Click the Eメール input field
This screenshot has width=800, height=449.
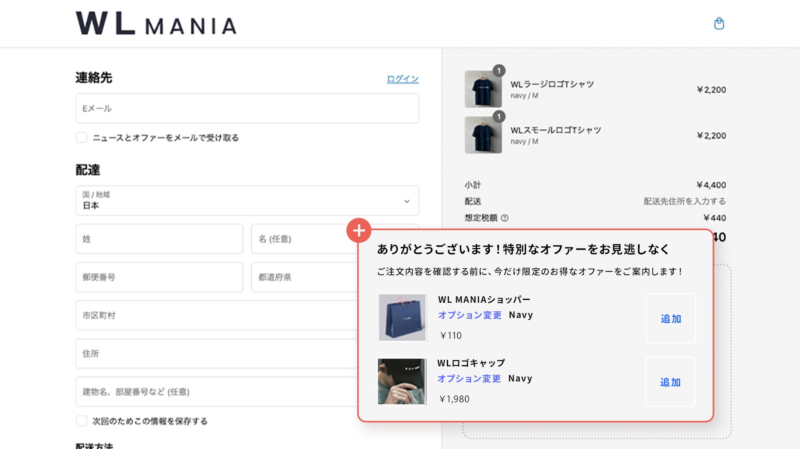[x=247, y=109]
